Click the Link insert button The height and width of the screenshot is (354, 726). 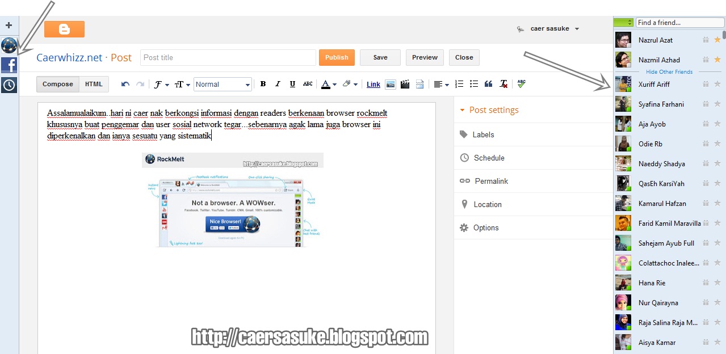point(374,85)
